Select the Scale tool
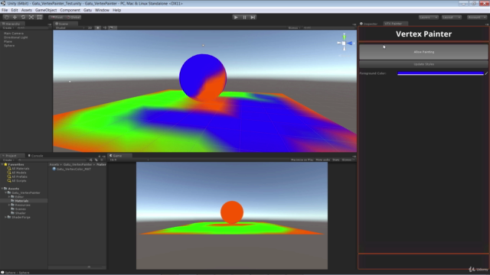 (31, 17)
